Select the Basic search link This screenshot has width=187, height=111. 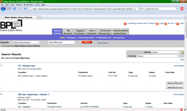[62, 38]
